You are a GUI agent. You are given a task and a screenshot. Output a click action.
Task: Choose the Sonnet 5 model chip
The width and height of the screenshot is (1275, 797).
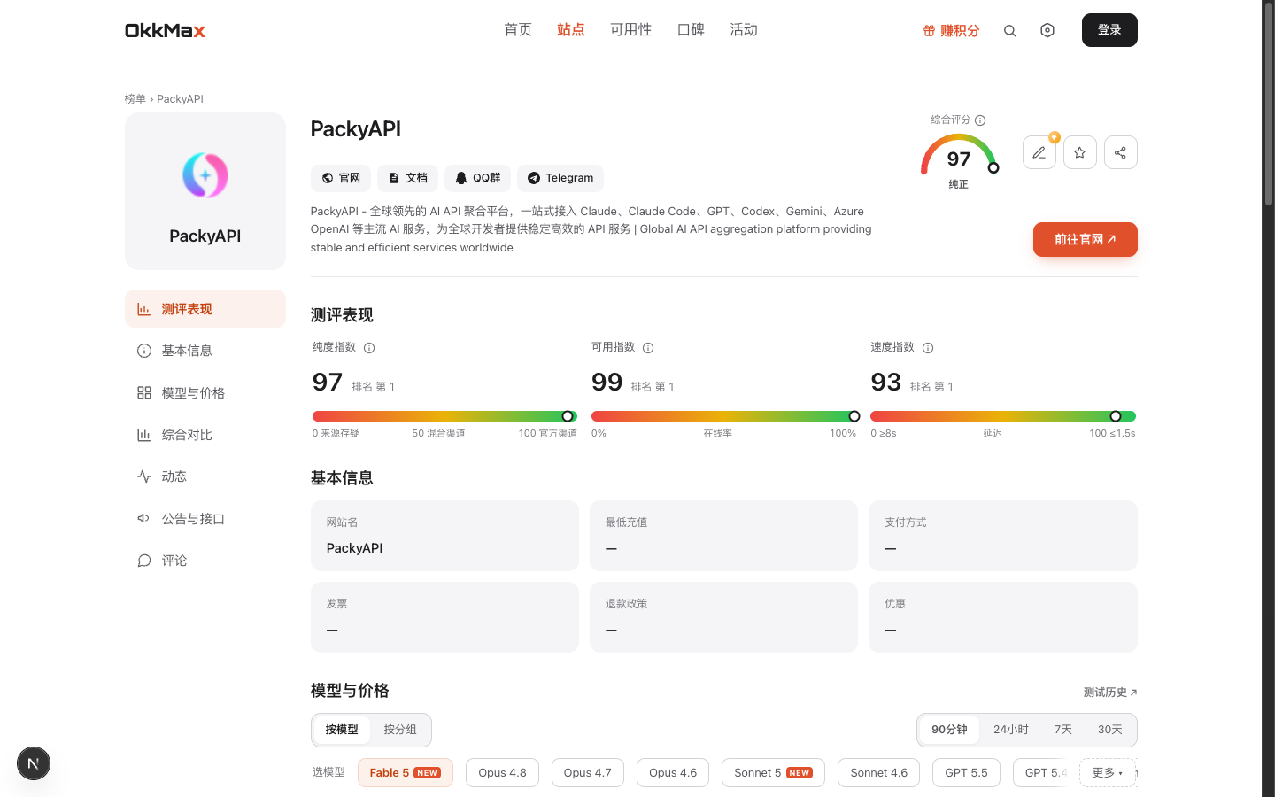[773, 772]
